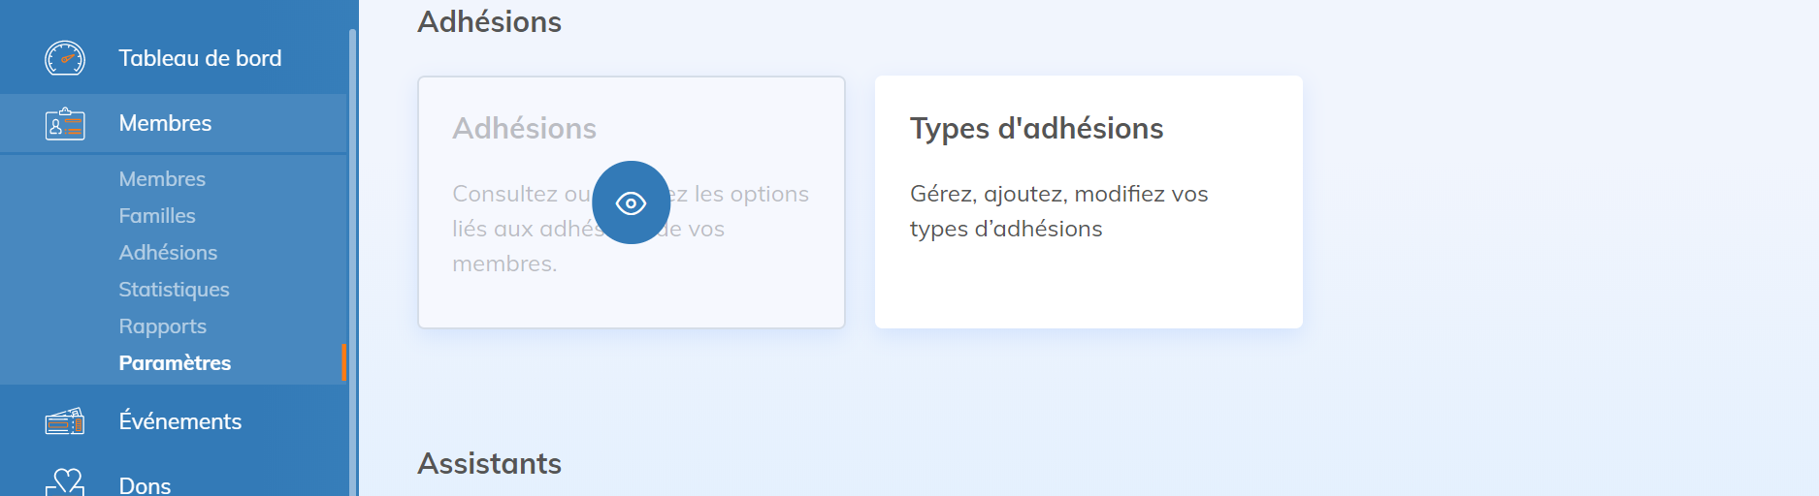Open the Familles submenu item
Screen dimensions: 1819x496
[157, 216]
